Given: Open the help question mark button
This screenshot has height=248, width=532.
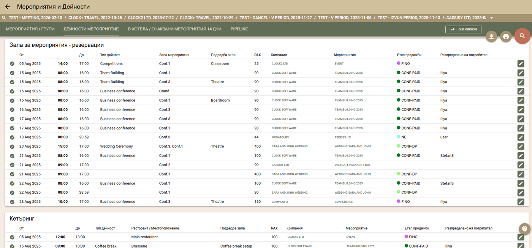Looking at the screenshot, I should [x=525, y=229].
